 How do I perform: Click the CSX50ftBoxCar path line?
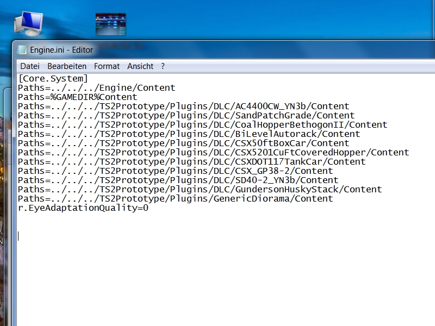click(x=184, y=143)
